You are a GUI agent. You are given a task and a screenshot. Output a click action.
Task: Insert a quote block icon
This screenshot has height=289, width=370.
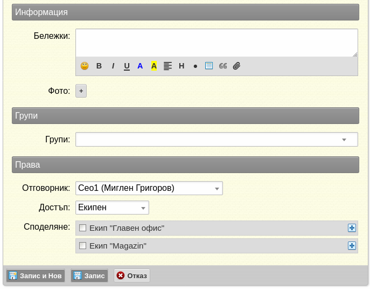click(x=223, y=66)
